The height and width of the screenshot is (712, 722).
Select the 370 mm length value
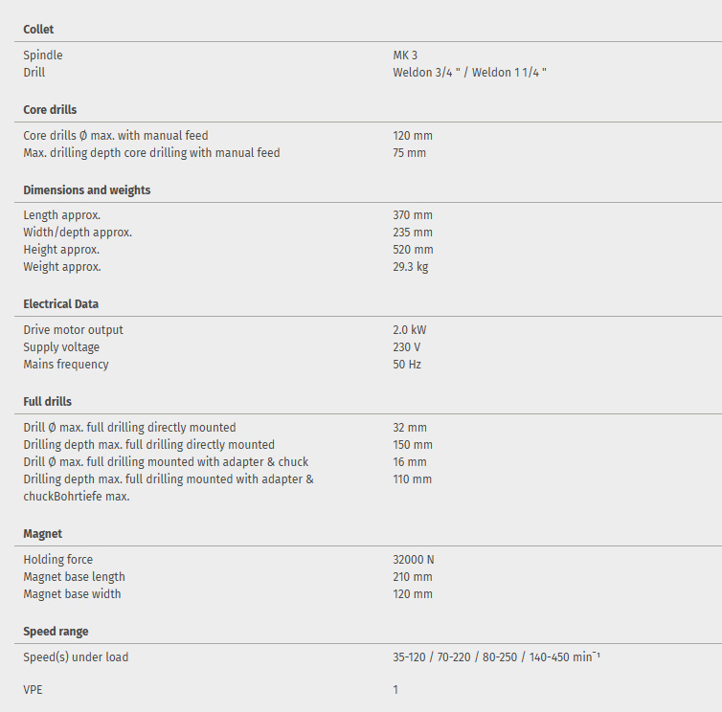point(412,215)
